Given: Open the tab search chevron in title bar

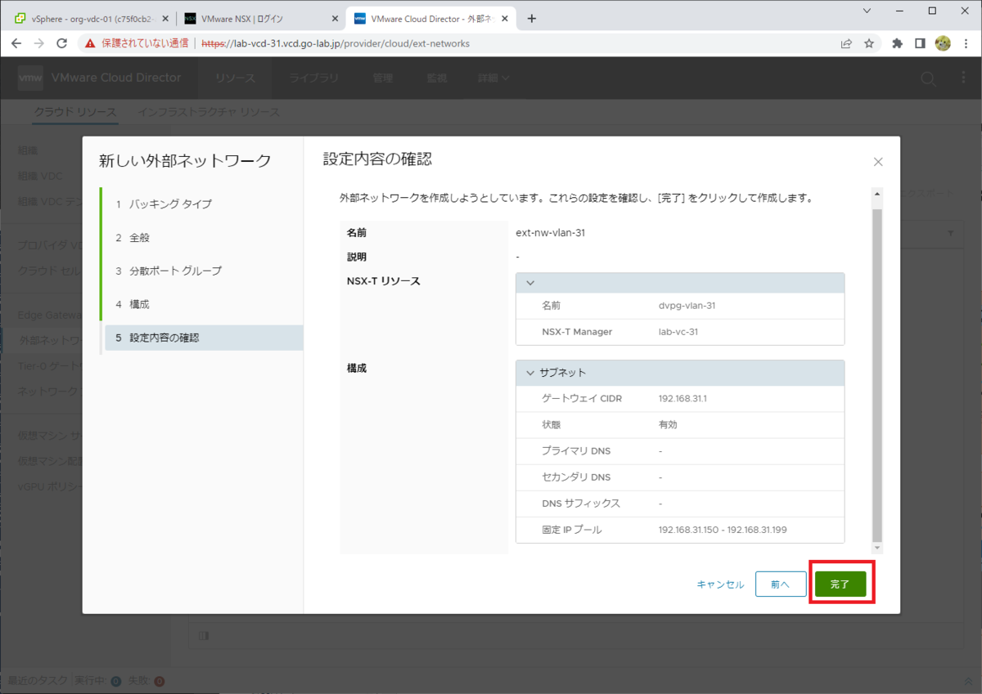Looking at the screenshot, I should [867, 11].
